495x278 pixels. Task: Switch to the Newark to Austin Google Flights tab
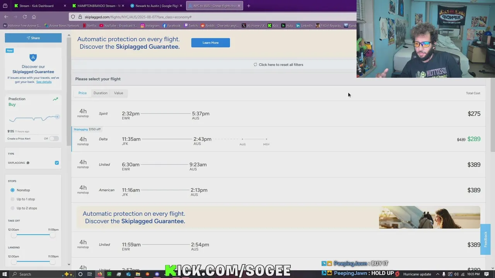[x=157, y=6]
